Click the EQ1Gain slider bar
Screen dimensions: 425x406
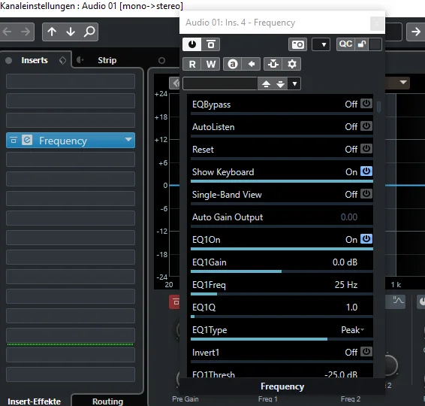pos(282,271)
